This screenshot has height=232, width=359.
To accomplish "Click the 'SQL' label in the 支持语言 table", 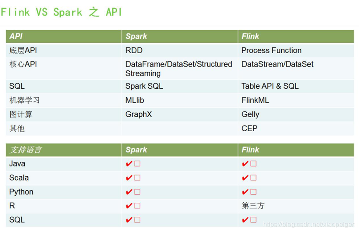I will 17,220.
